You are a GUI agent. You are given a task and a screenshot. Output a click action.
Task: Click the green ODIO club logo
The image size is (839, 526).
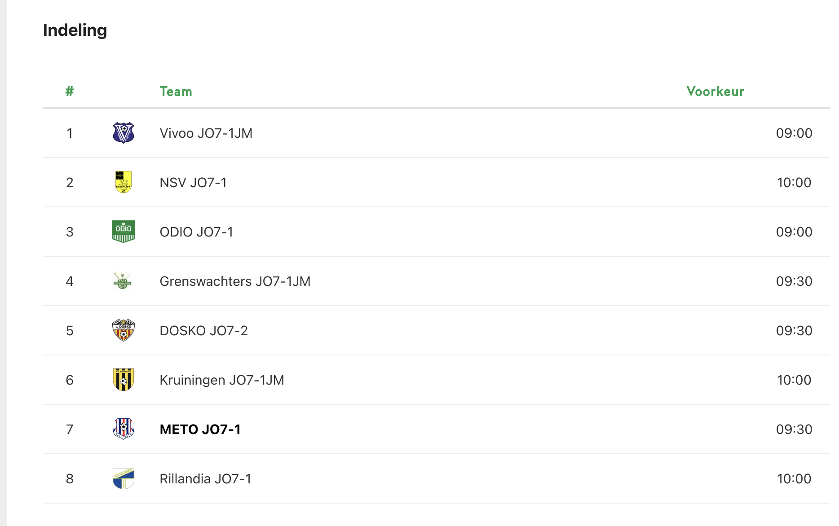click(124, 232)
